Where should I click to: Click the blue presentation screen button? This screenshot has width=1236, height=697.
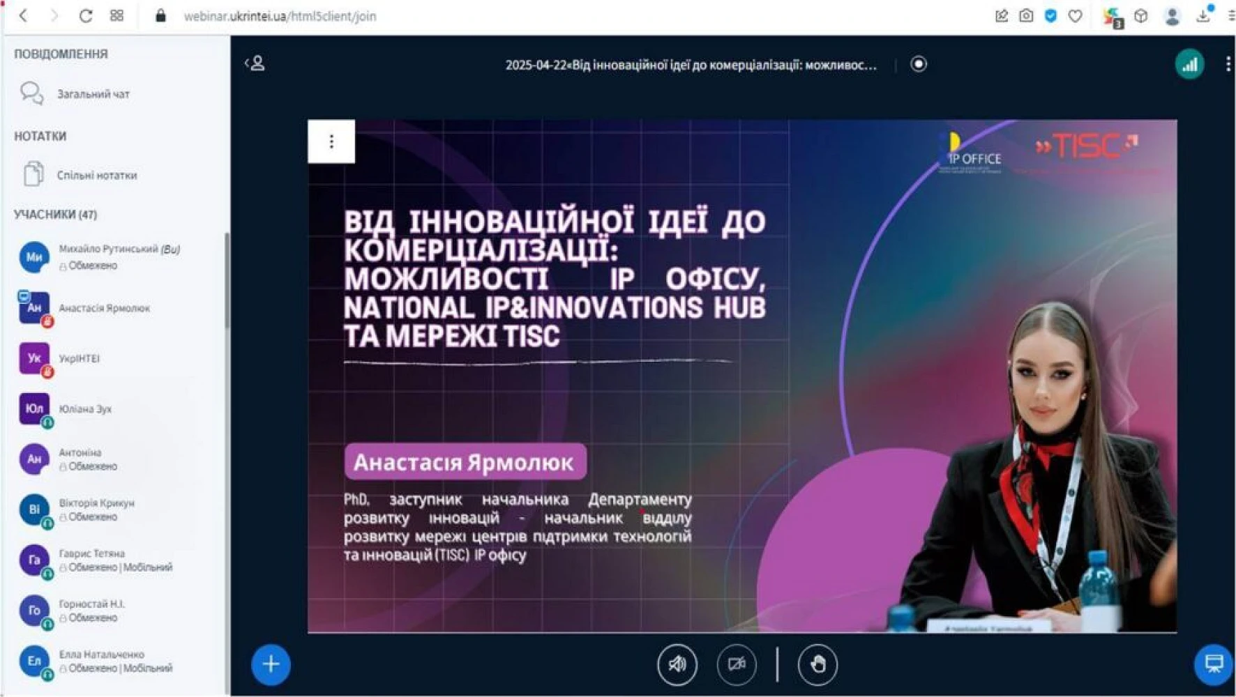1213,664
